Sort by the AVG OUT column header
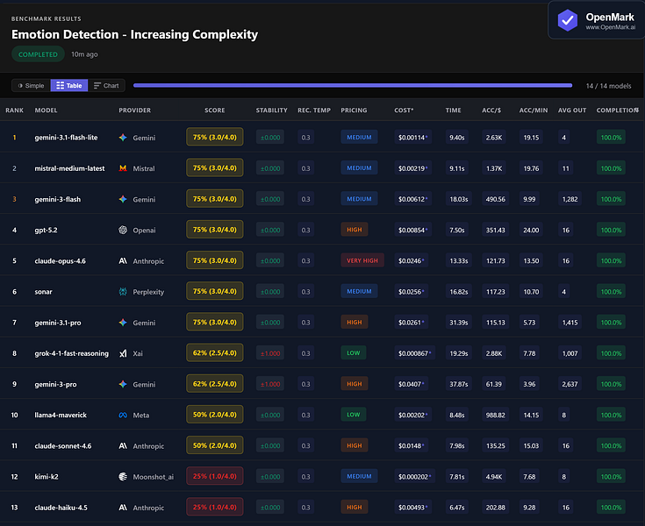645x526 pixels. coord(572,110)
